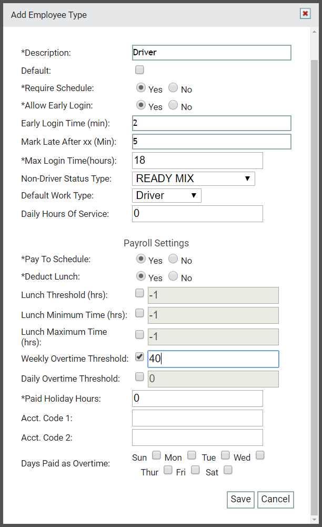Image resolution: width=322 pixels, height=527 pixels.
Task: Enable the Lunch Threshold checkbox
Action: pos(139,293)
